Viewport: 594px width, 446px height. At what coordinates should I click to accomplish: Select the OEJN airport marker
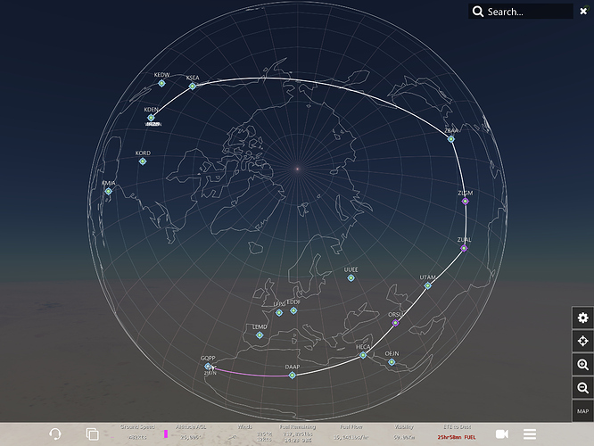392,362
